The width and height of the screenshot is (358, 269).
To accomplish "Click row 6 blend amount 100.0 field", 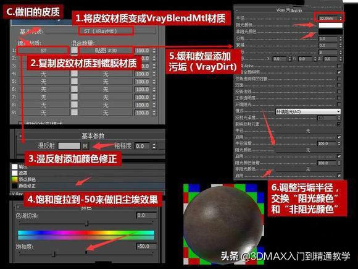I will click(x=143, y=90).
